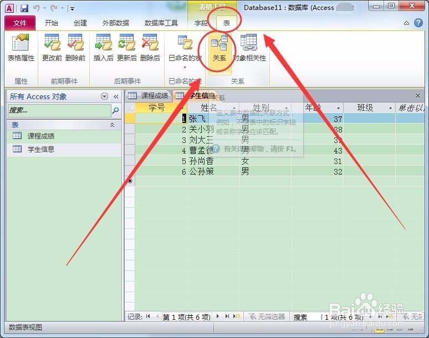Click the 更新后 event icon
This screenshot has height=338, width=429.
(127, 48)
